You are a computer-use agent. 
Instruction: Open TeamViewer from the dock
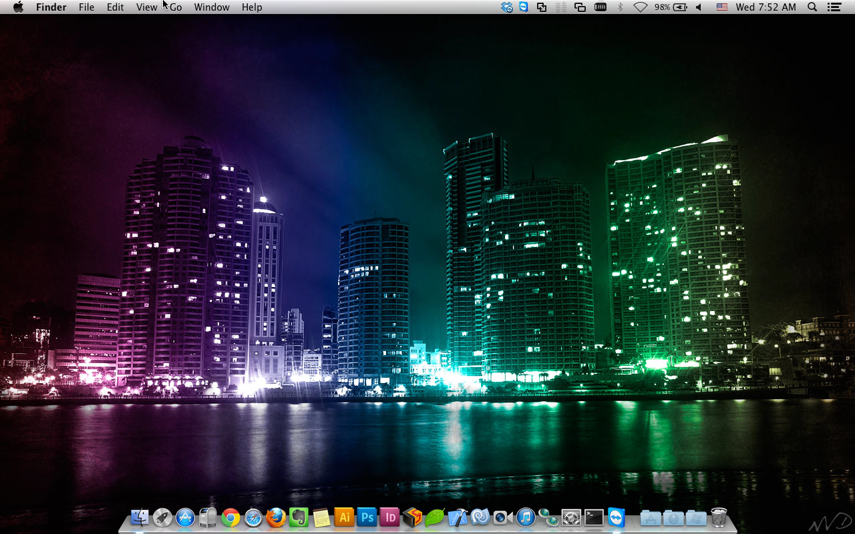click(x=617, y=517)
